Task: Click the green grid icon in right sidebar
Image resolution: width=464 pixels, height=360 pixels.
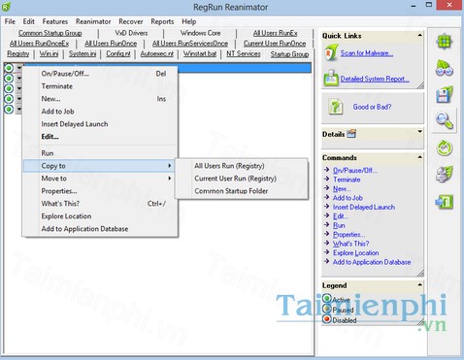Action: click(x=445, y=42)
